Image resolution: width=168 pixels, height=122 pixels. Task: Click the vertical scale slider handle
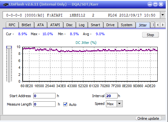9,47
